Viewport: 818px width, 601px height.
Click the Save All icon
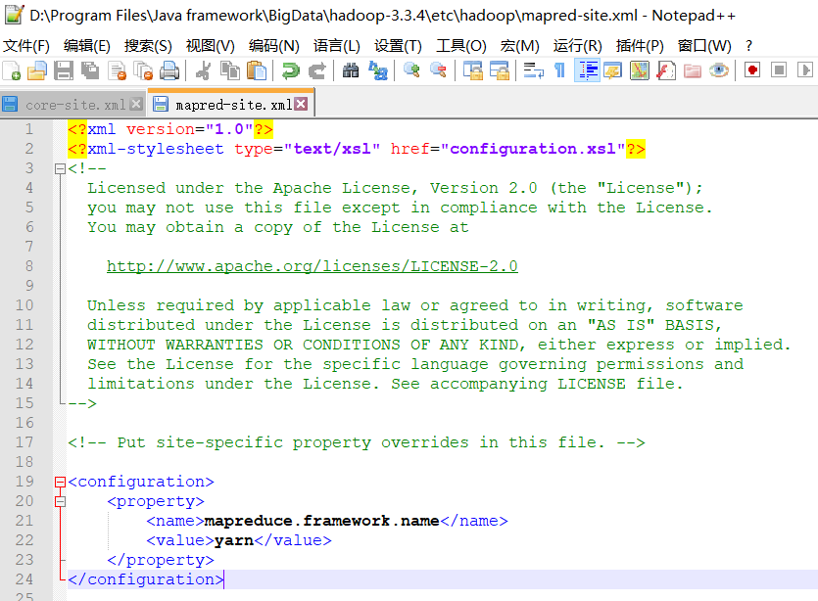pyautogui.click(x=90, y=70)
